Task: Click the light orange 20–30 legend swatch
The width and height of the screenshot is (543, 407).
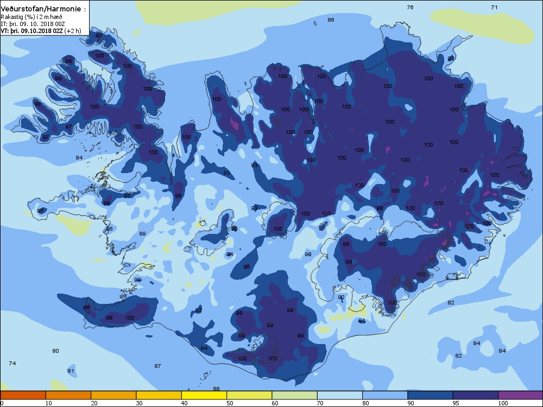Action: point(113,395)
